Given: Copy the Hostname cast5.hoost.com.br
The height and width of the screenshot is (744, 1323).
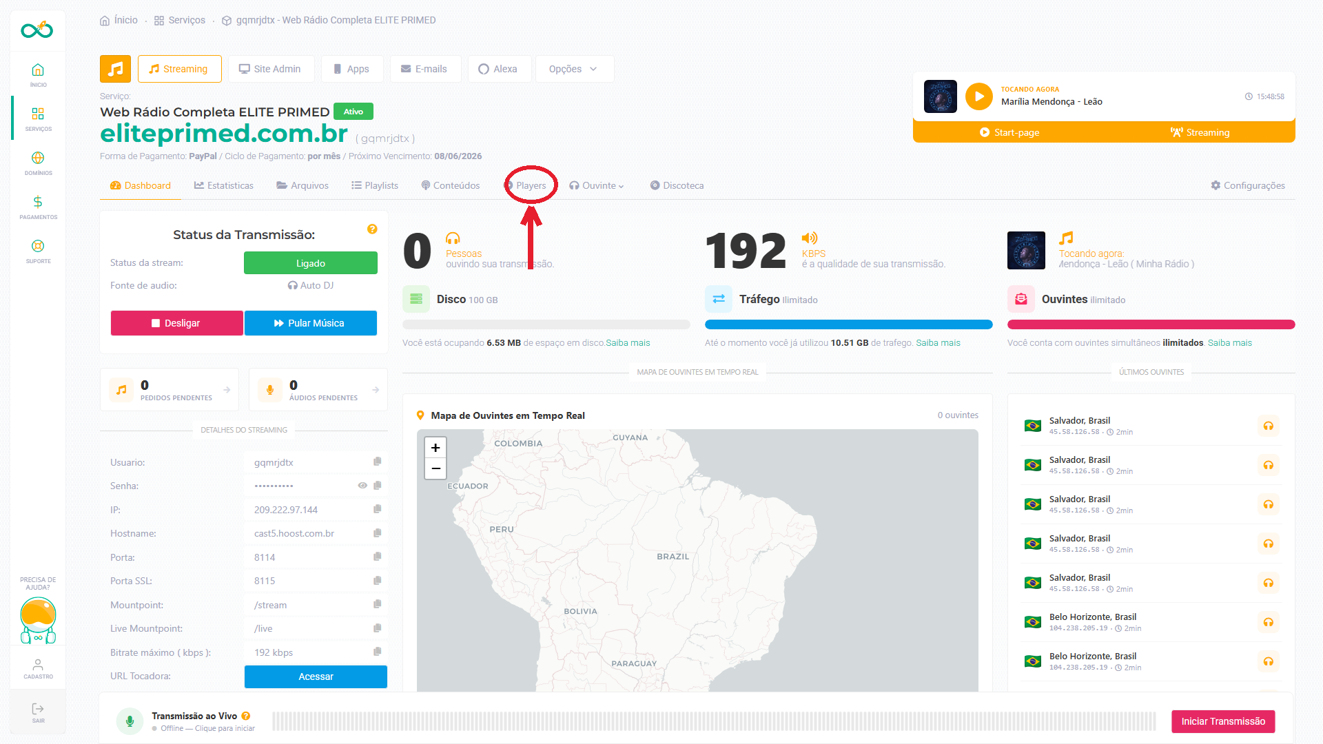Looking at the screenshot, I should click(x=378, y=533).
